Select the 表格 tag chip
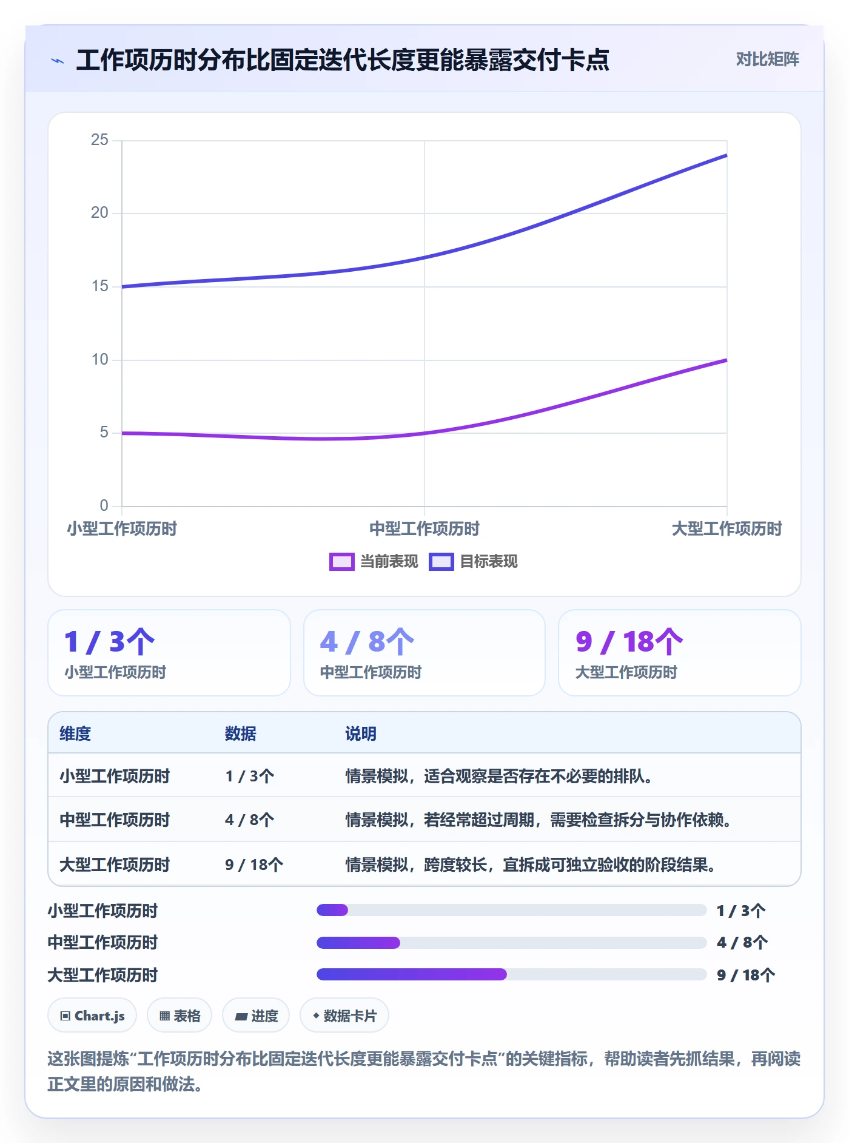The width and height of the screenshot is (849, 1143). point(180,1016)
